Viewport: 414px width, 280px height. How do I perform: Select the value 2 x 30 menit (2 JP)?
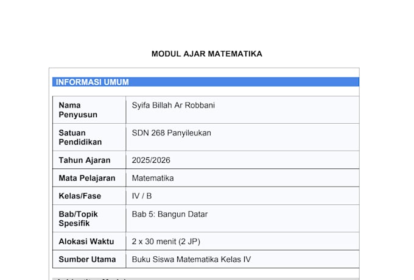(x=166, y=242)
